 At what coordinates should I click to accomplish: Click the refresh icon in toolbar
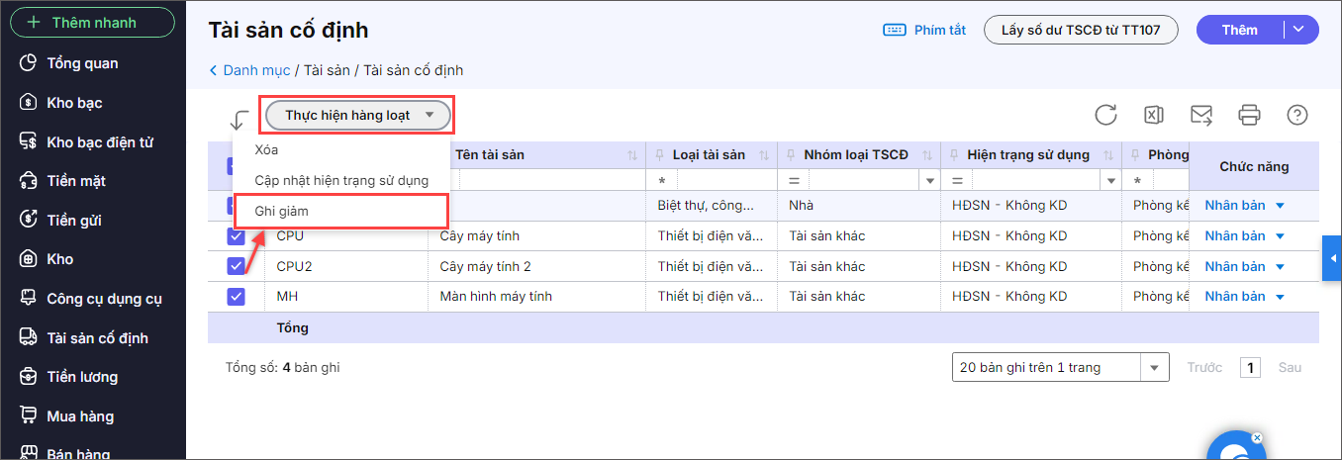[1105, 115]
